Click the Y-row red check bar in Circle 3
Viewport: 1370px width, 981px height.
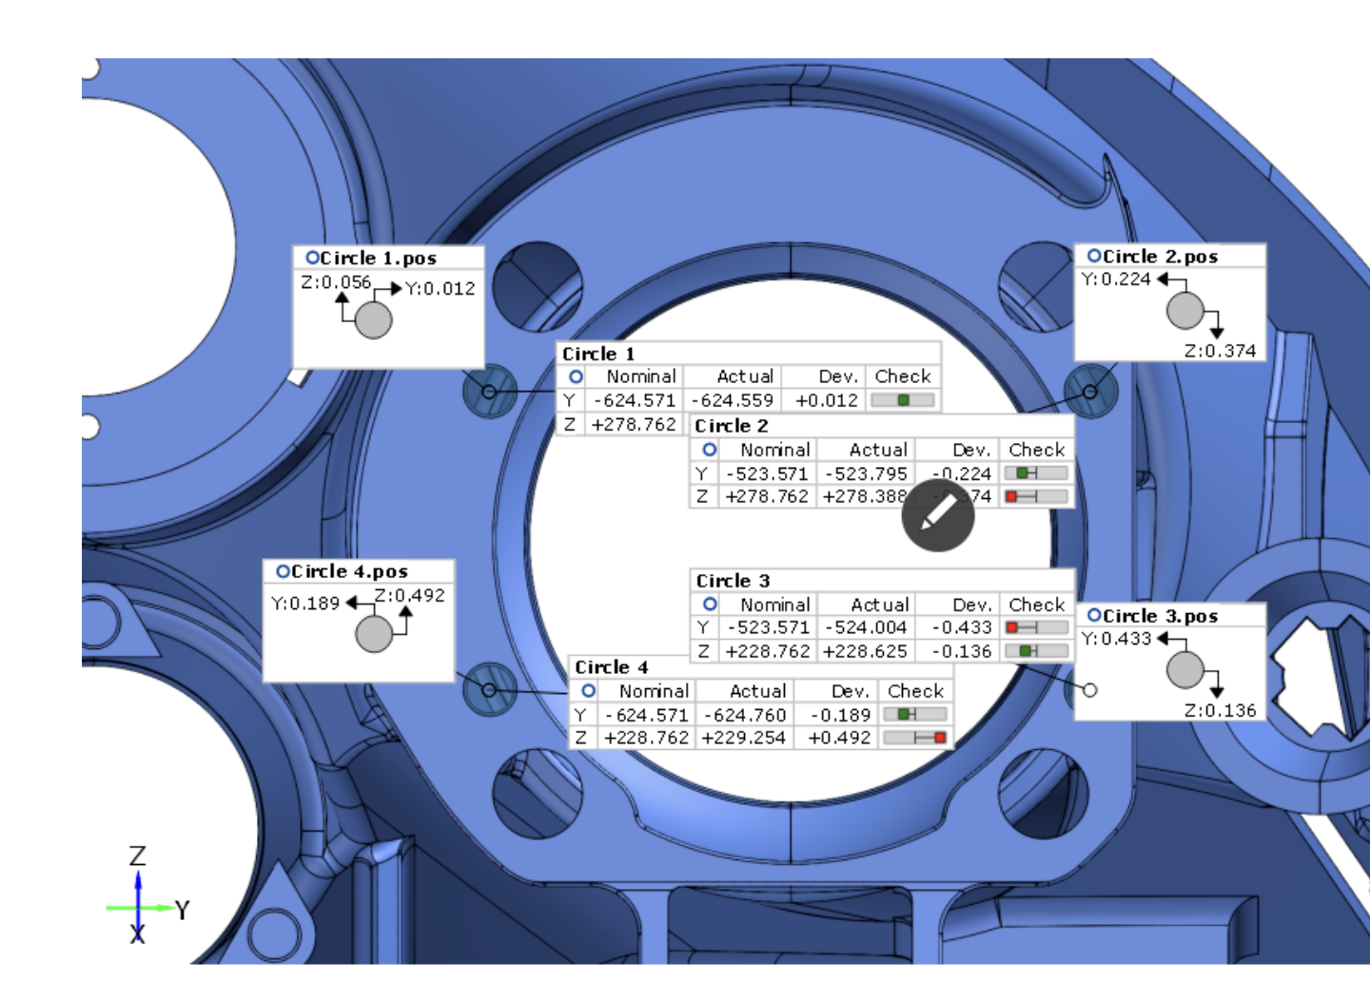(1036, 627)
